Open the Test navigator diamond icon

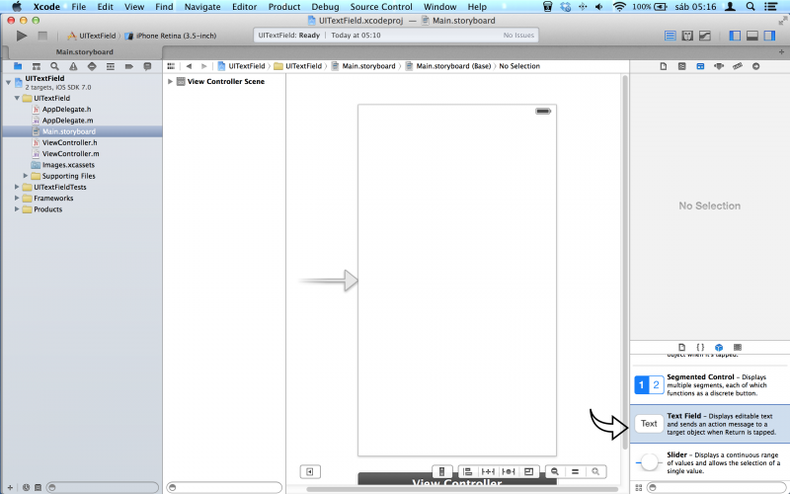tap(92, 66)
